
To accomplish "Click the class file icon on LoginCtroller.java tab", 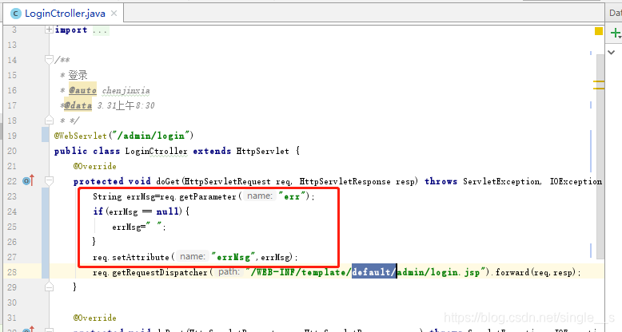I will [x=16, y=14].
